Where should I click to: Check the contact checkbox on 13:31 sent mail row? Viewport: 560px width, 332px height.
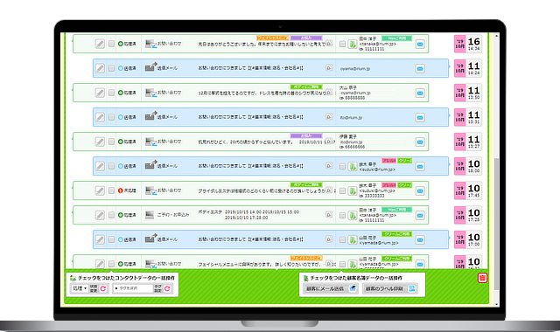[x=111, y=117]
